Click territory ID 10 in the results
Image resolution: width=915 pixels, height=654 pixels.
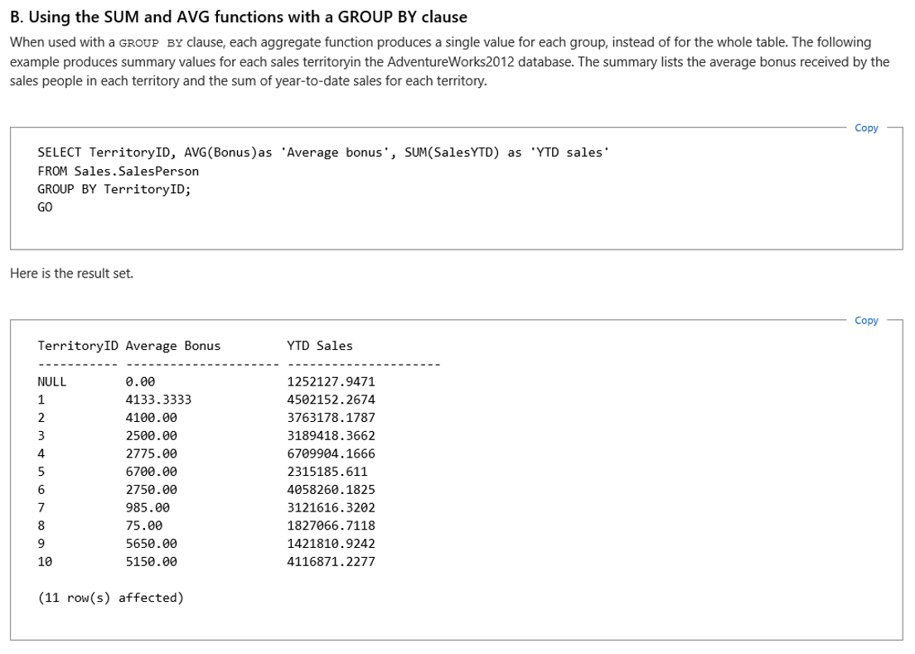coord(45,562)
